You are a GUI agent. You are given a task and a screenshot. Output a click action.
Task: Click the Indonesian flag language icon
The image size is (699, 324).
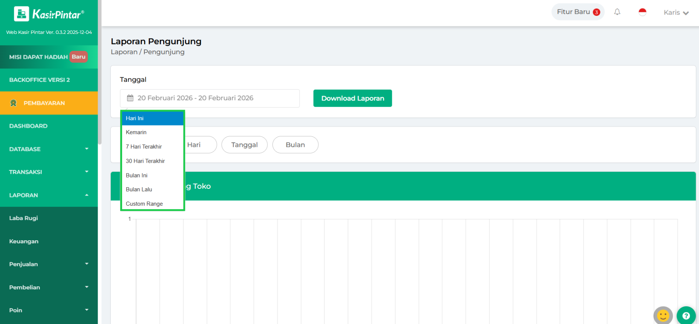coord(642,12)
